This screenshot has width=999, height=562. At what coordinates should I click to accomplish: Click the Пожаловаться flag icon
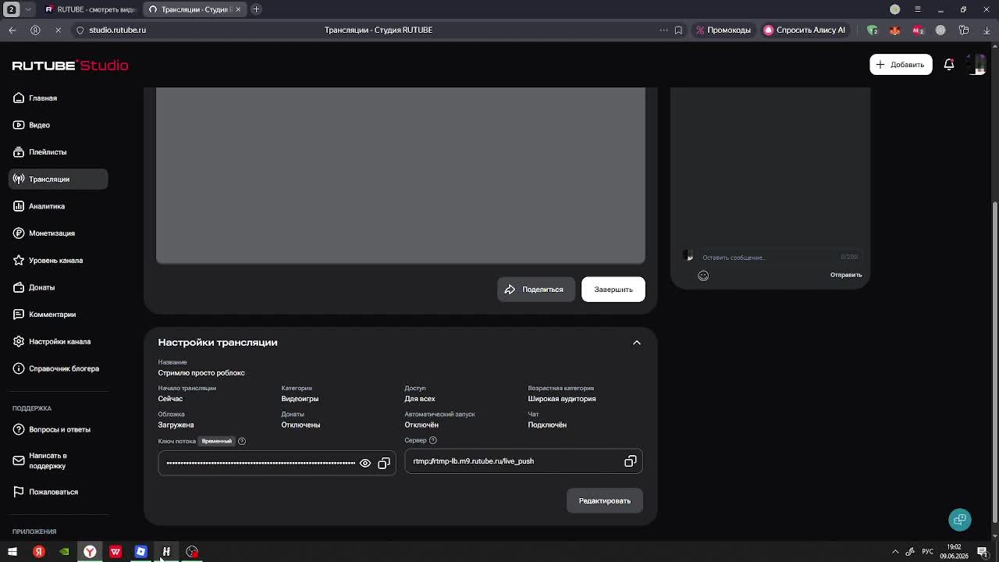pyautogui.click(x=19, y=492)
